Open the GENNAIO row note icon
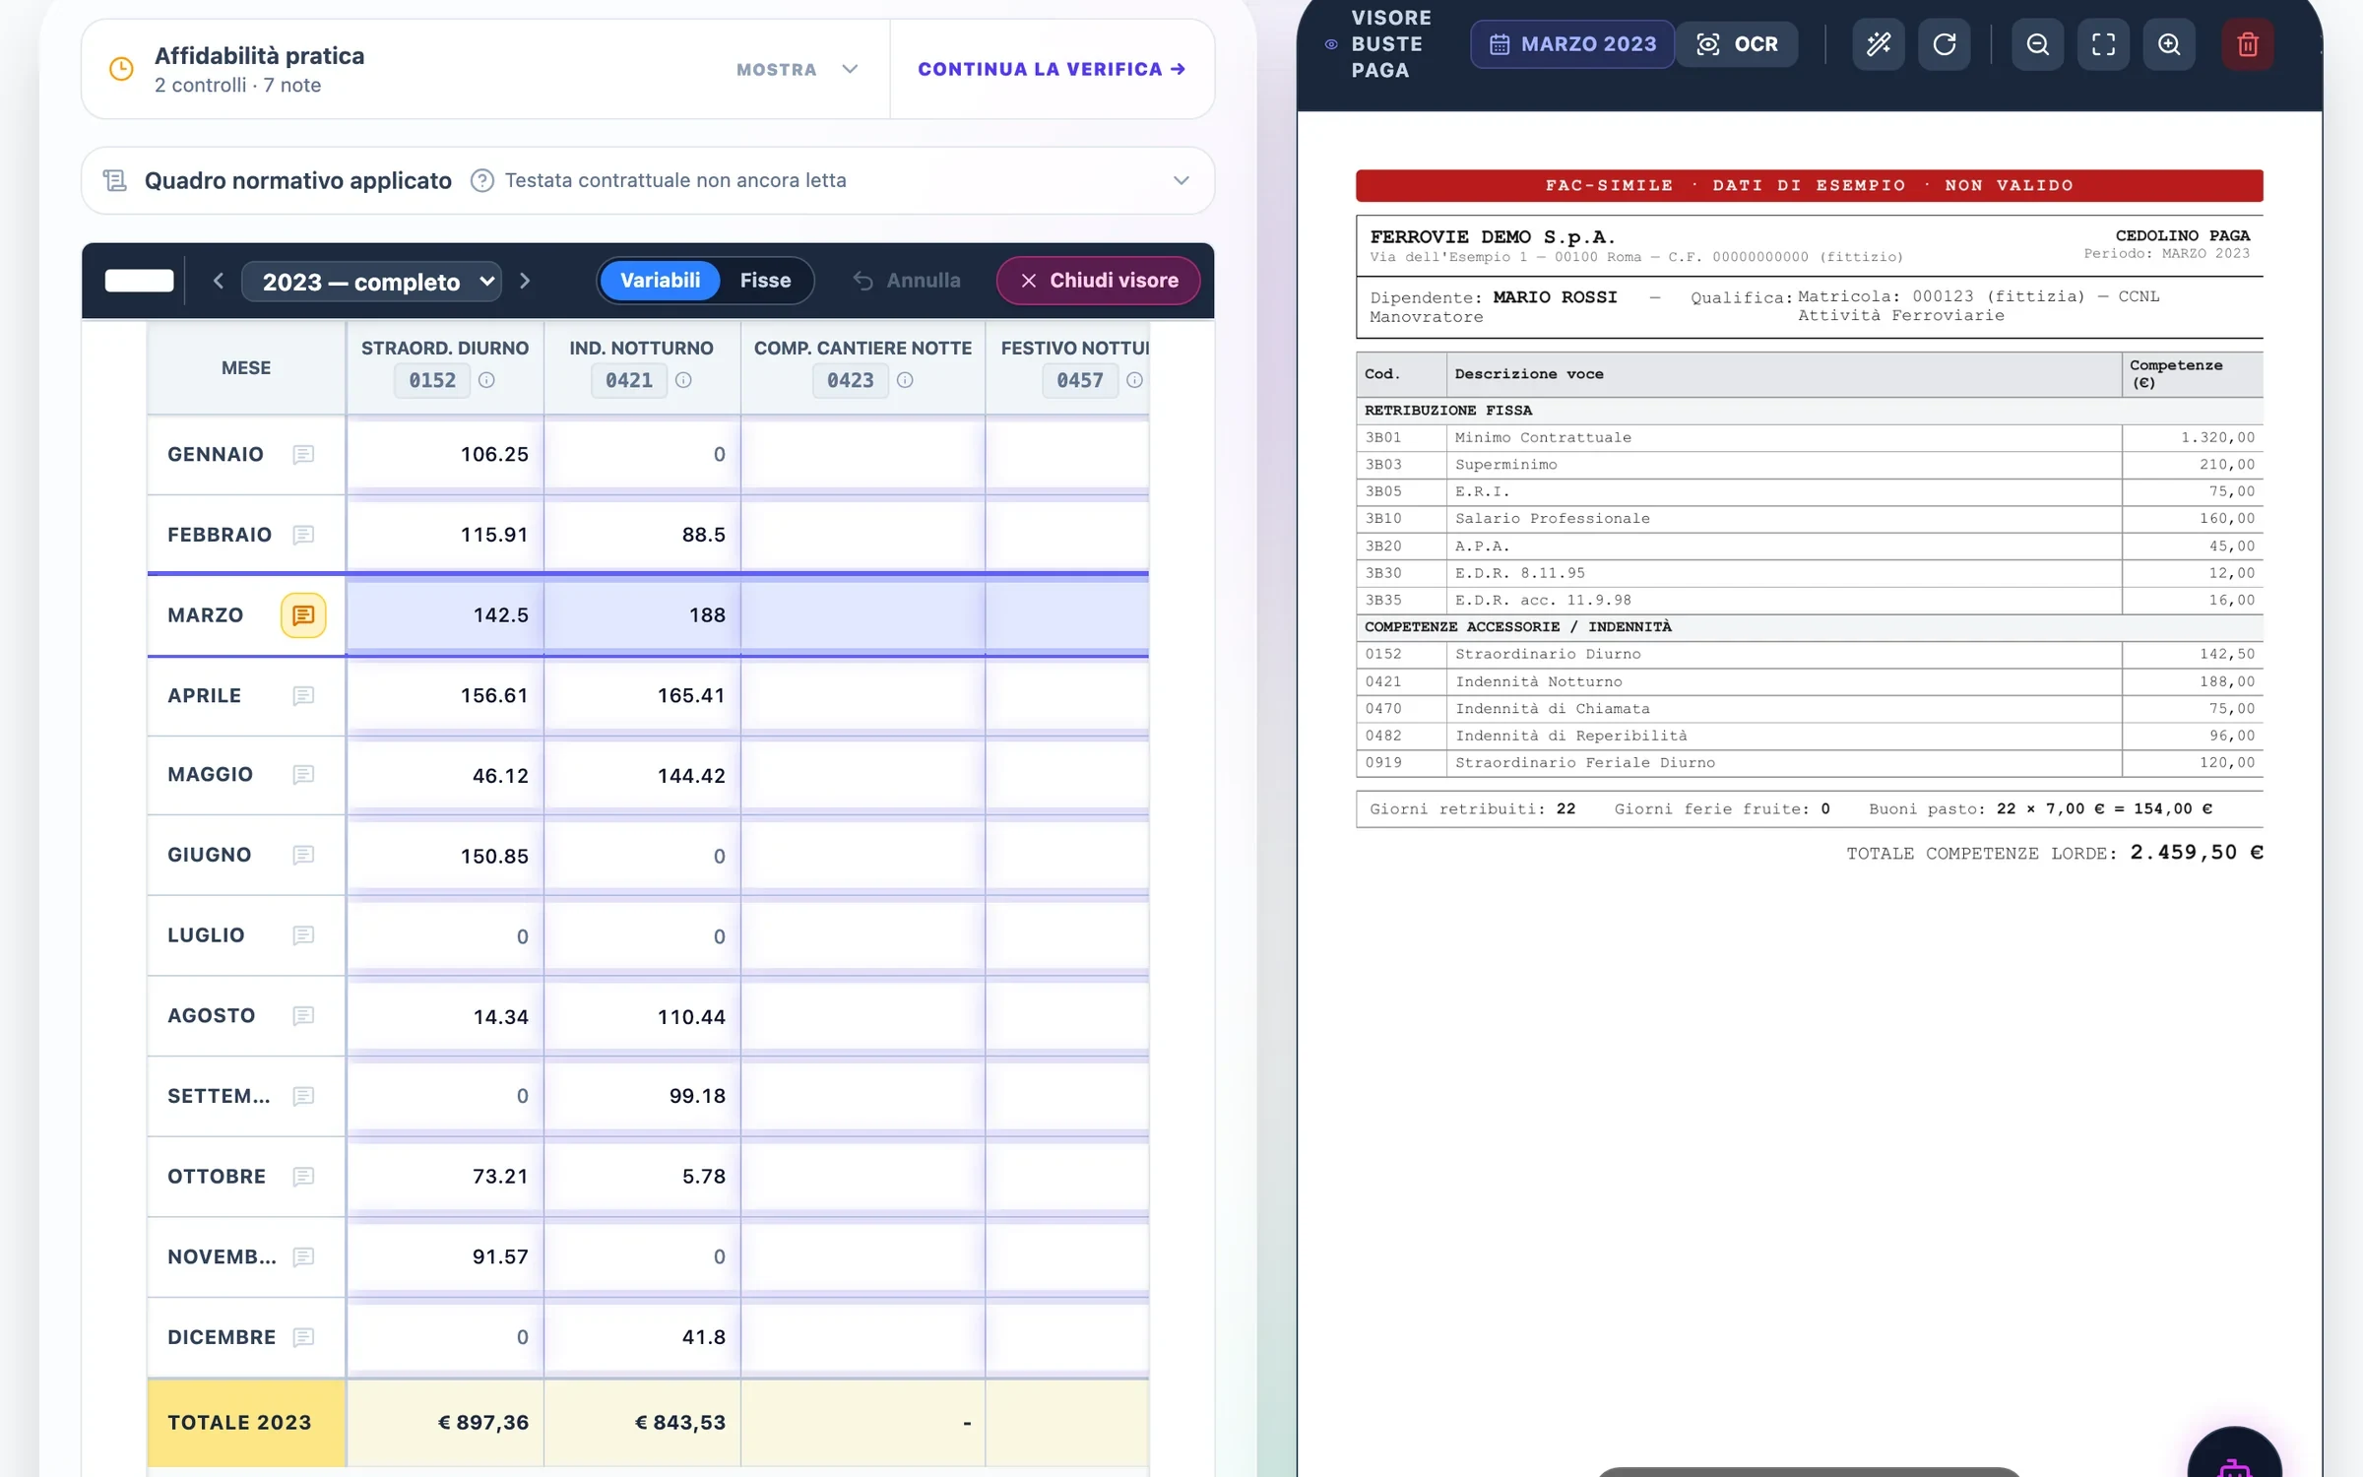Image resolution: width=2363 pixels, height=1477 pixels. [x=303, y=454]
